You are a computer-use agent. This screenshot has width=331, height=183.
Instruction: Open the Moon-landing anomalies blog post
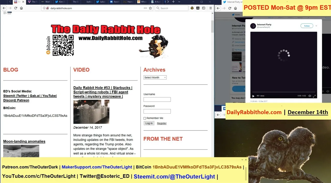24,141
